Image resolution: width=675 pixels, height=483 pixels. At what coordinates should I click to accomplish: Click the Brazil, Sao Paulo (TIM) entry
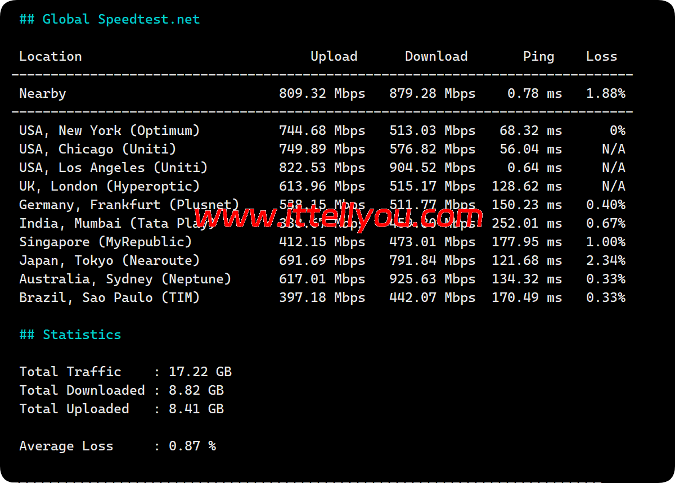pos(110,297)
